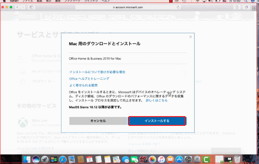Click the volume icon in menu bar
Image resolution: width=259 pixels, height=164 pixels.
210,1
